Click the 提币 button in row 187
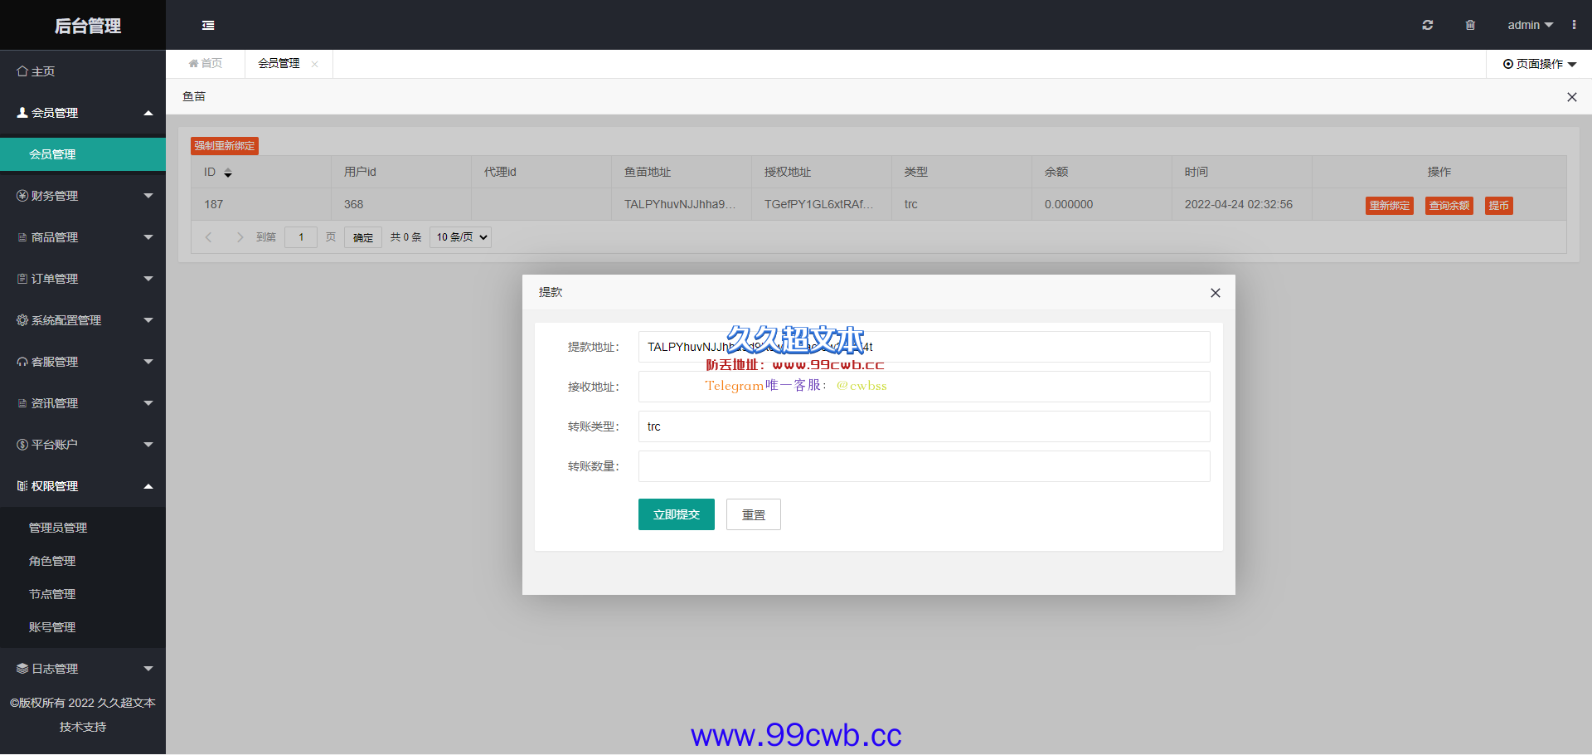Viewport: 1592px width, 755px height. [1498, 206]
